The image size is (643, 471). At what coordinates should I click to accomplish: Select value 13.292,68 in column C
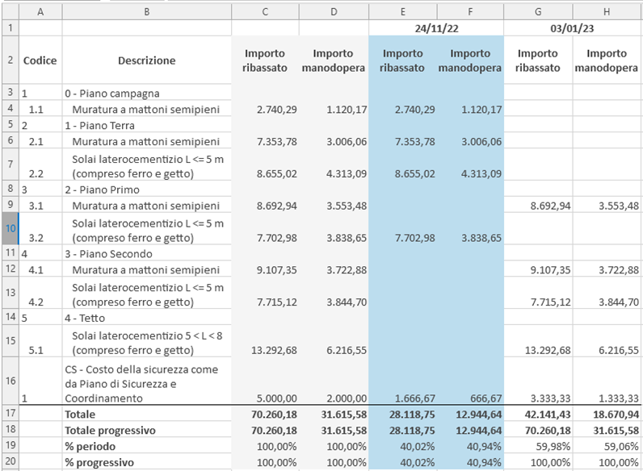pyautogui.click(x=265, y=341)
